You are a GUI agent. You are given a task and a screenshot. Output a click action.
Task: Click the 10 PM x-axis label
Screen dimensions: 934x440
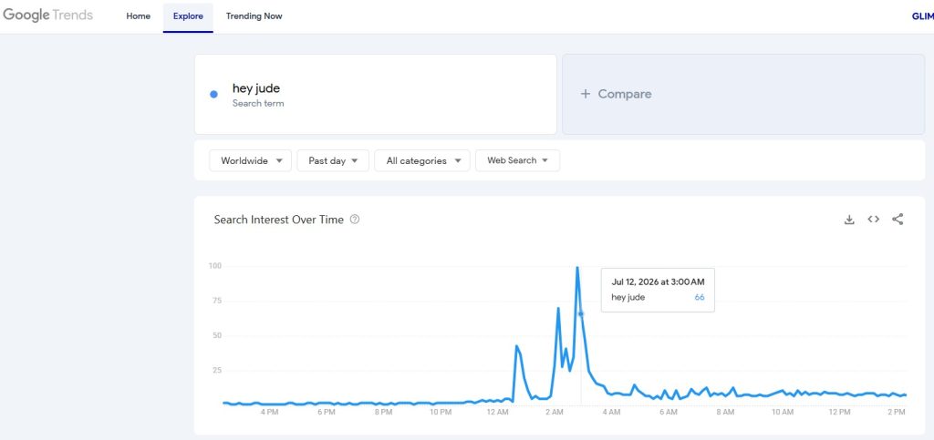tap(441, 412)
